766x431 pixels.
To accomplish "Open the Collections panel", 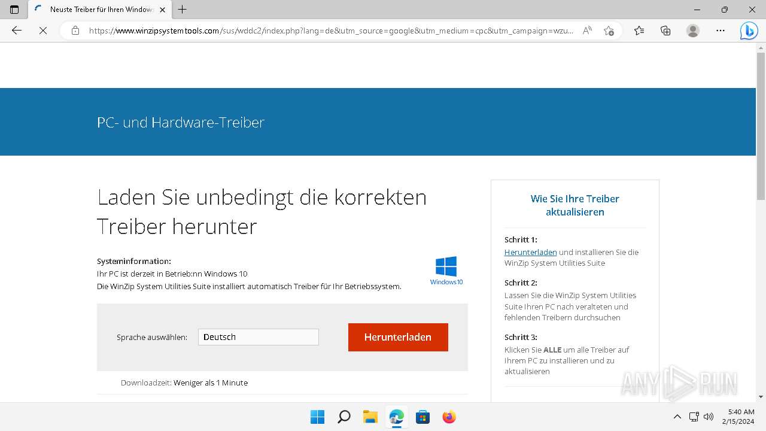I will click(x=665, y=31).
